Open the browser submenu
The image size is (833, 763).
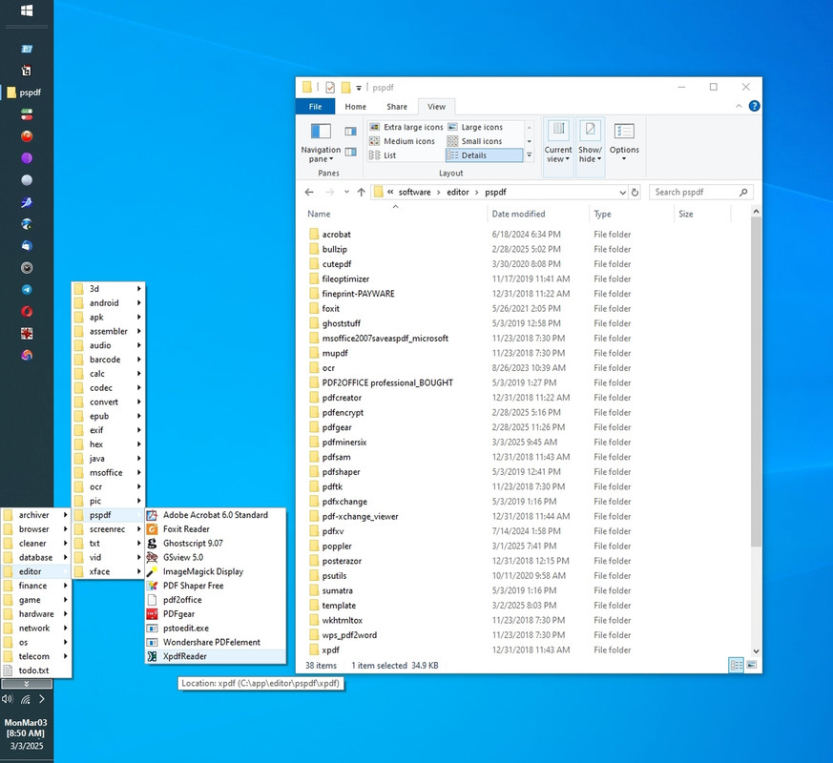36,528
